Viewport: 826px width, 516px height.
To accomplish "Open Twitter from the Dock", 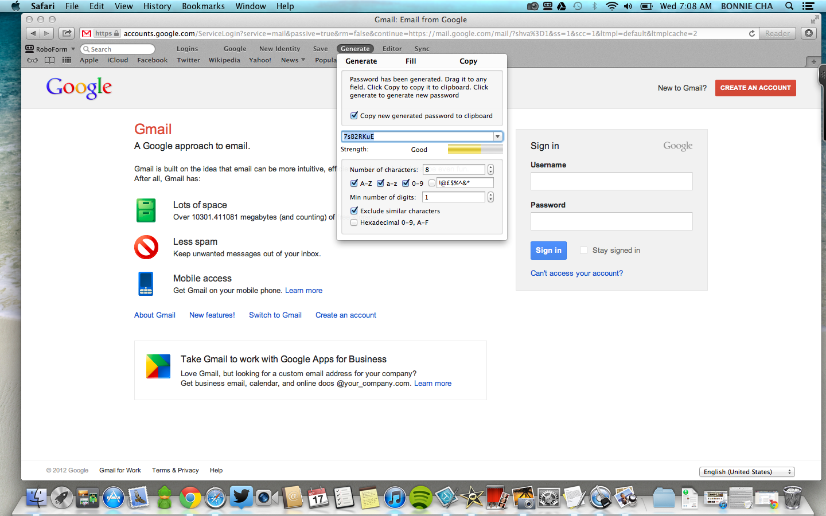I will [241, 497].
